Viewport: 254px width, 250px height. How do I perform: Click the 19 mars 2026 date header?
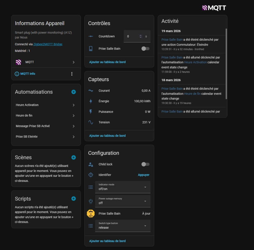171,31
